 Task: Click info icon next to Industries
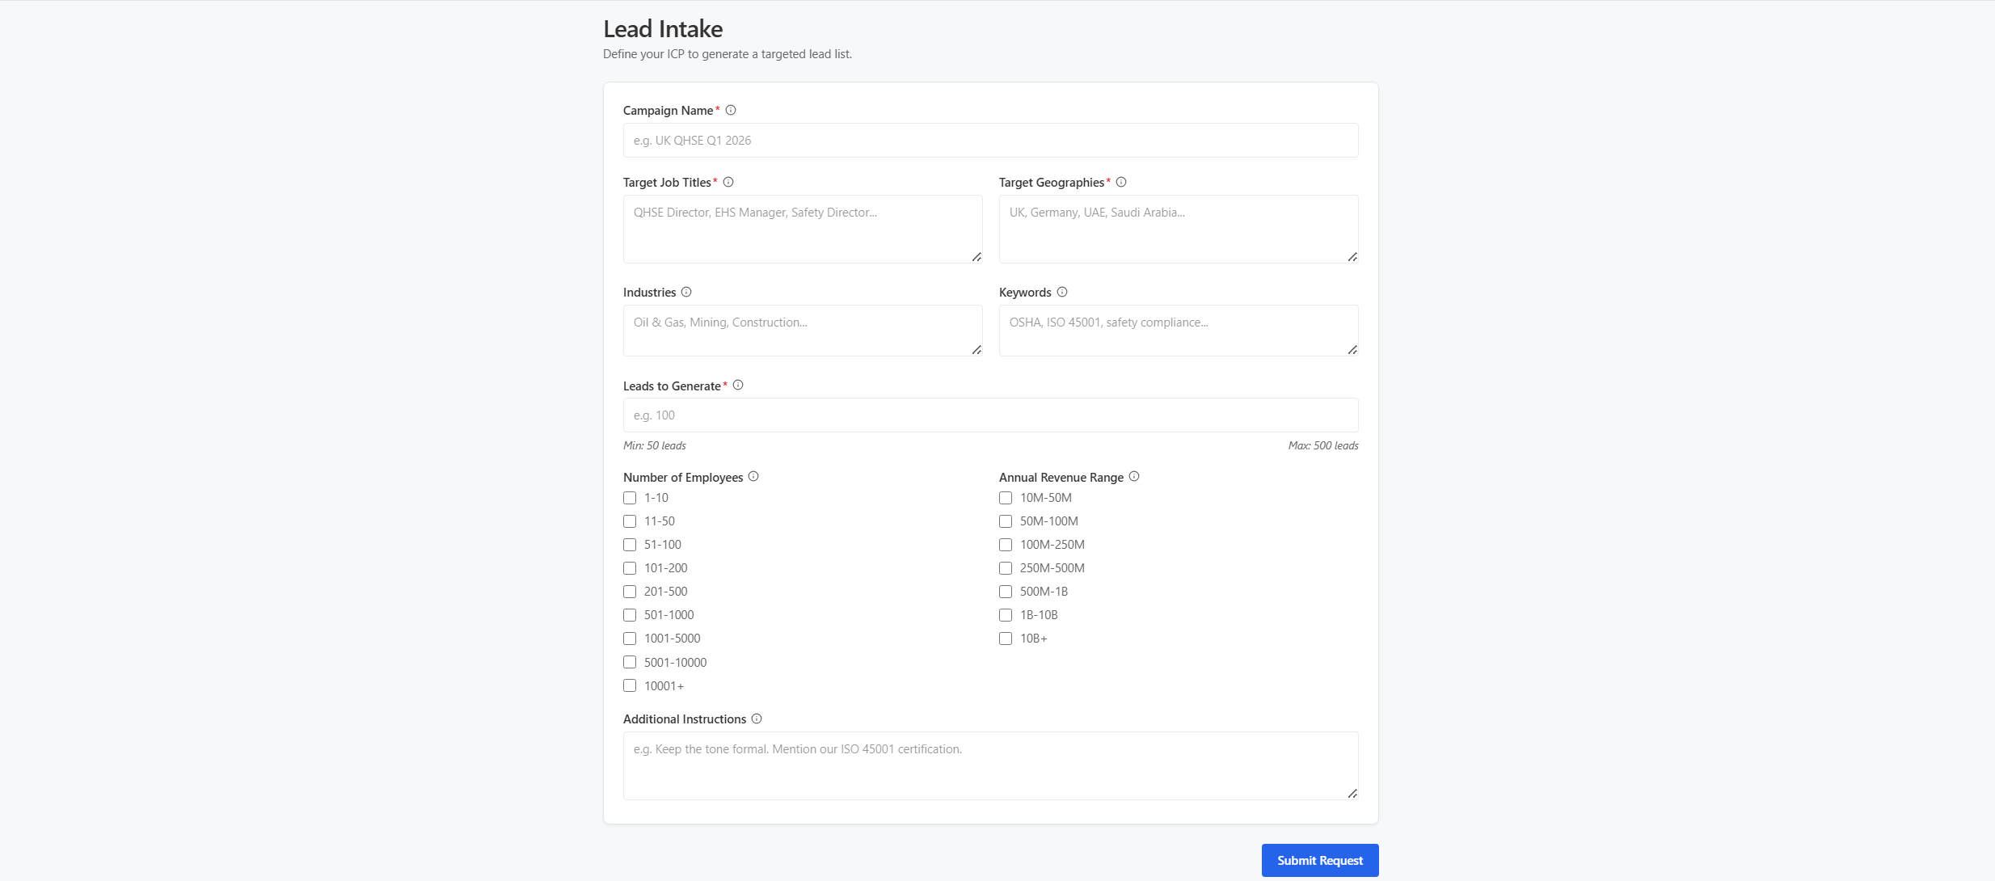click(x=686, y=292)
